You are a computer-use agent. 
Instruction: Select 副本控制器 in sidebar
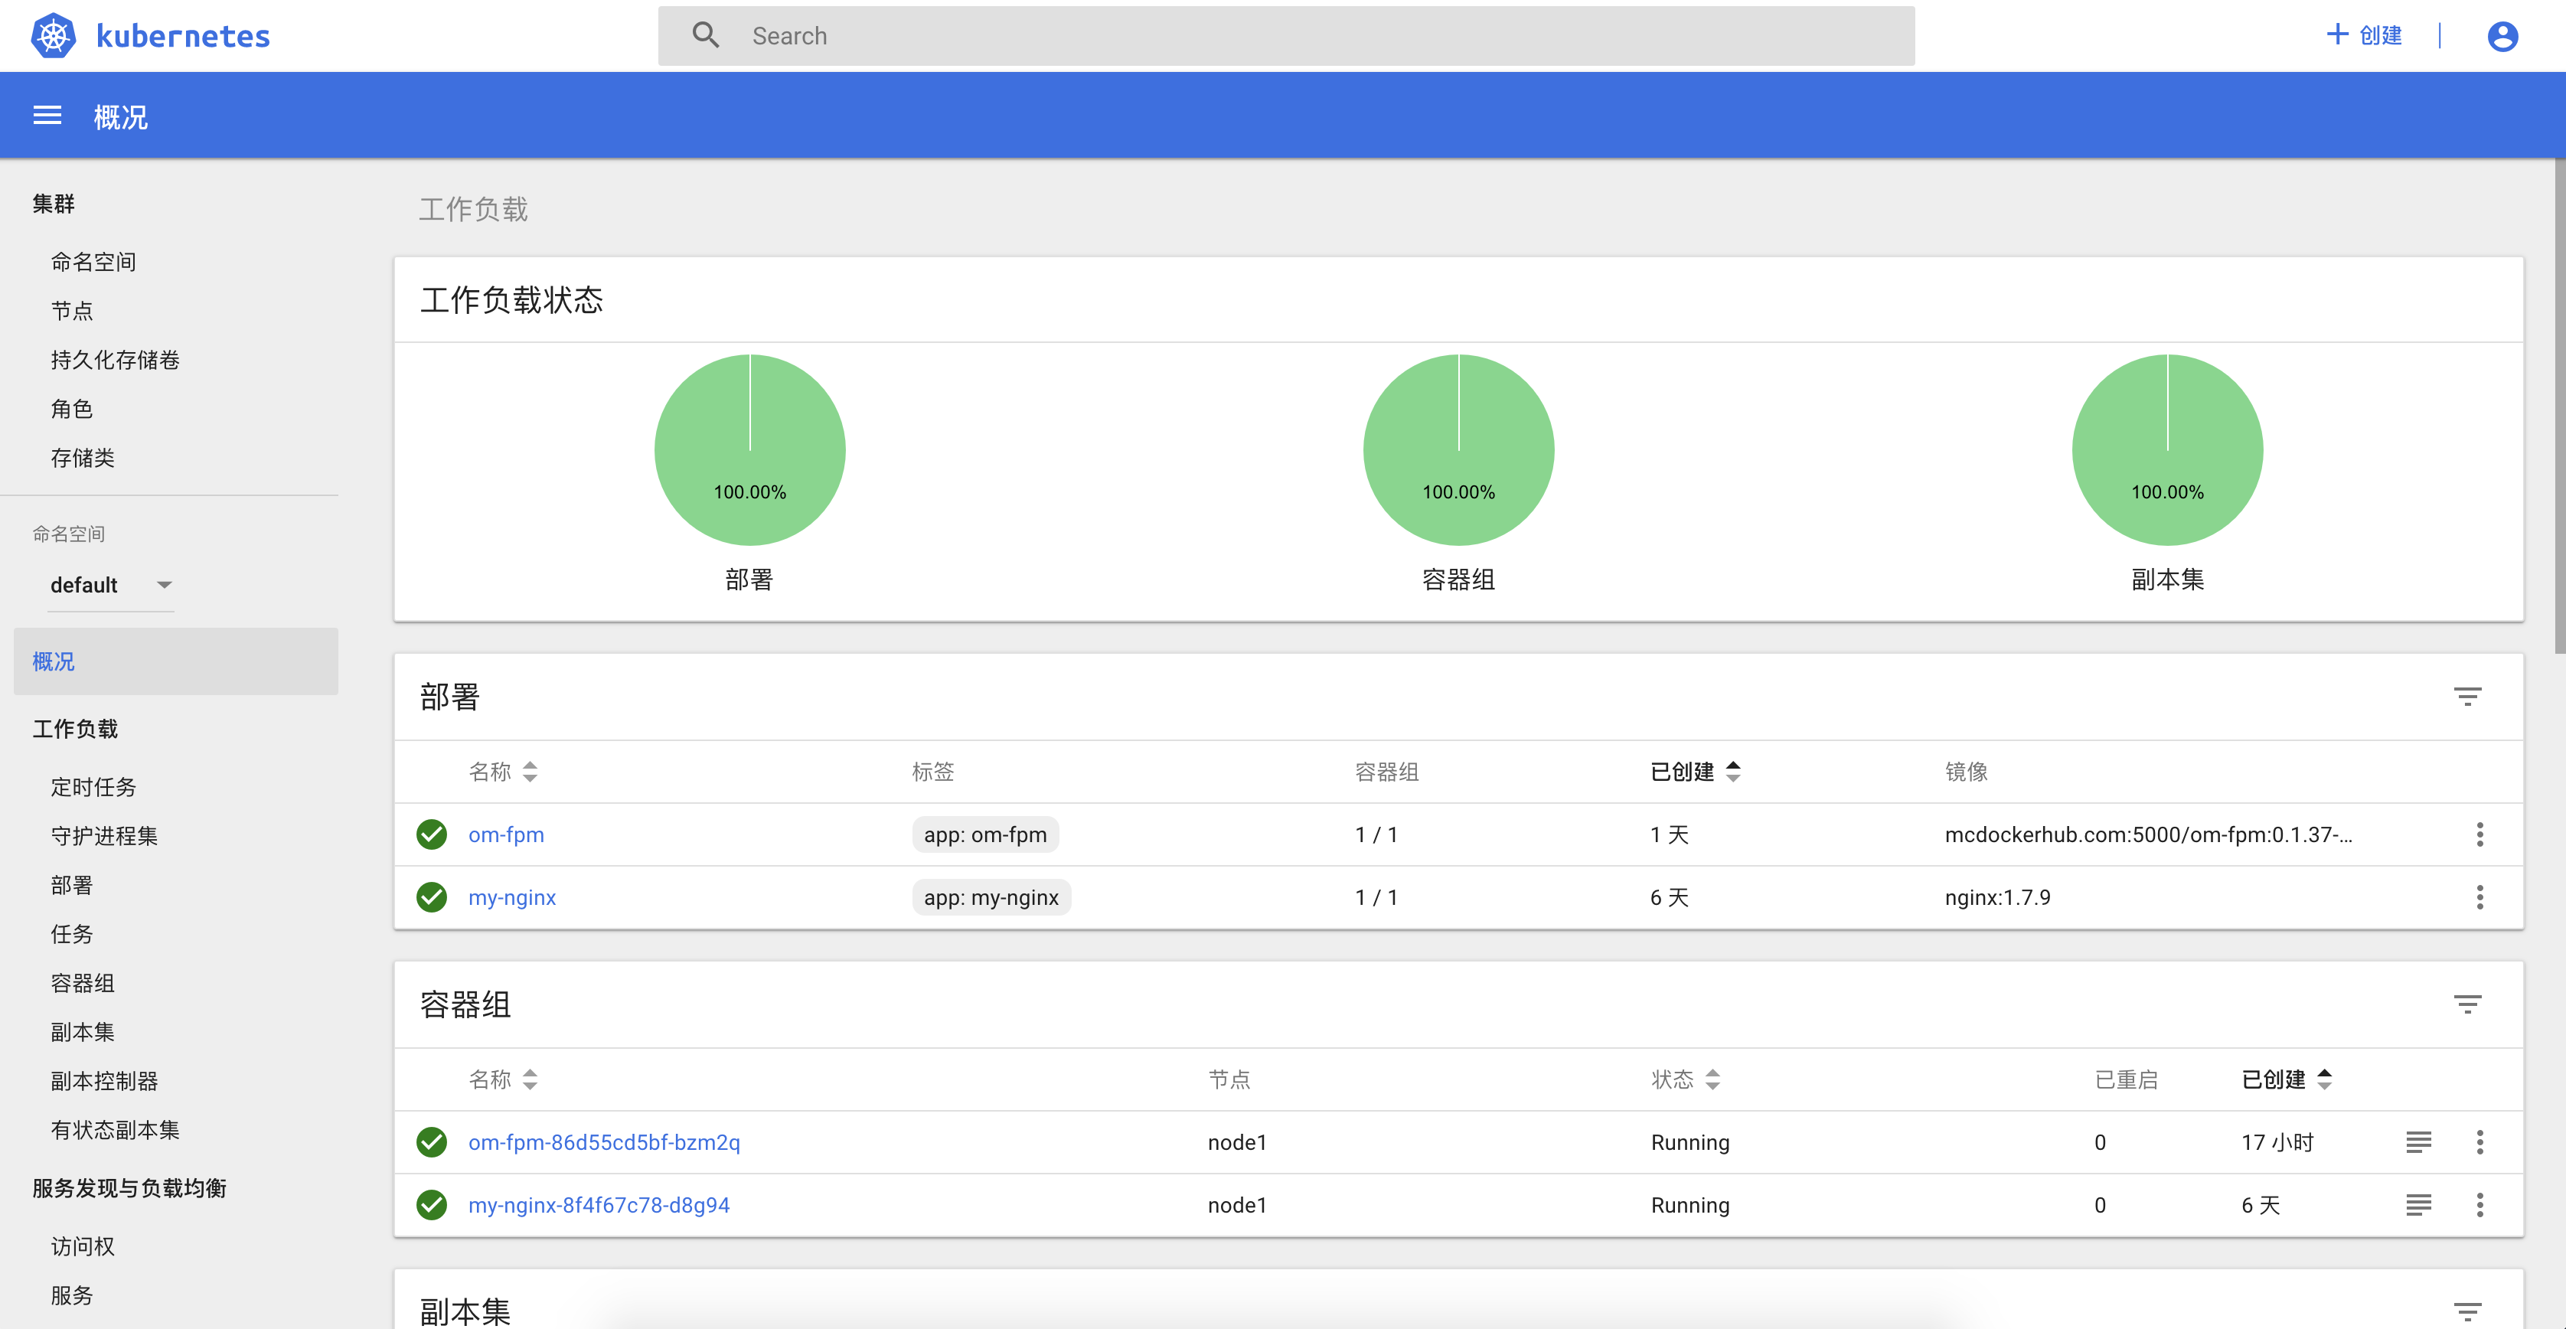click(x=103, y=1080)
